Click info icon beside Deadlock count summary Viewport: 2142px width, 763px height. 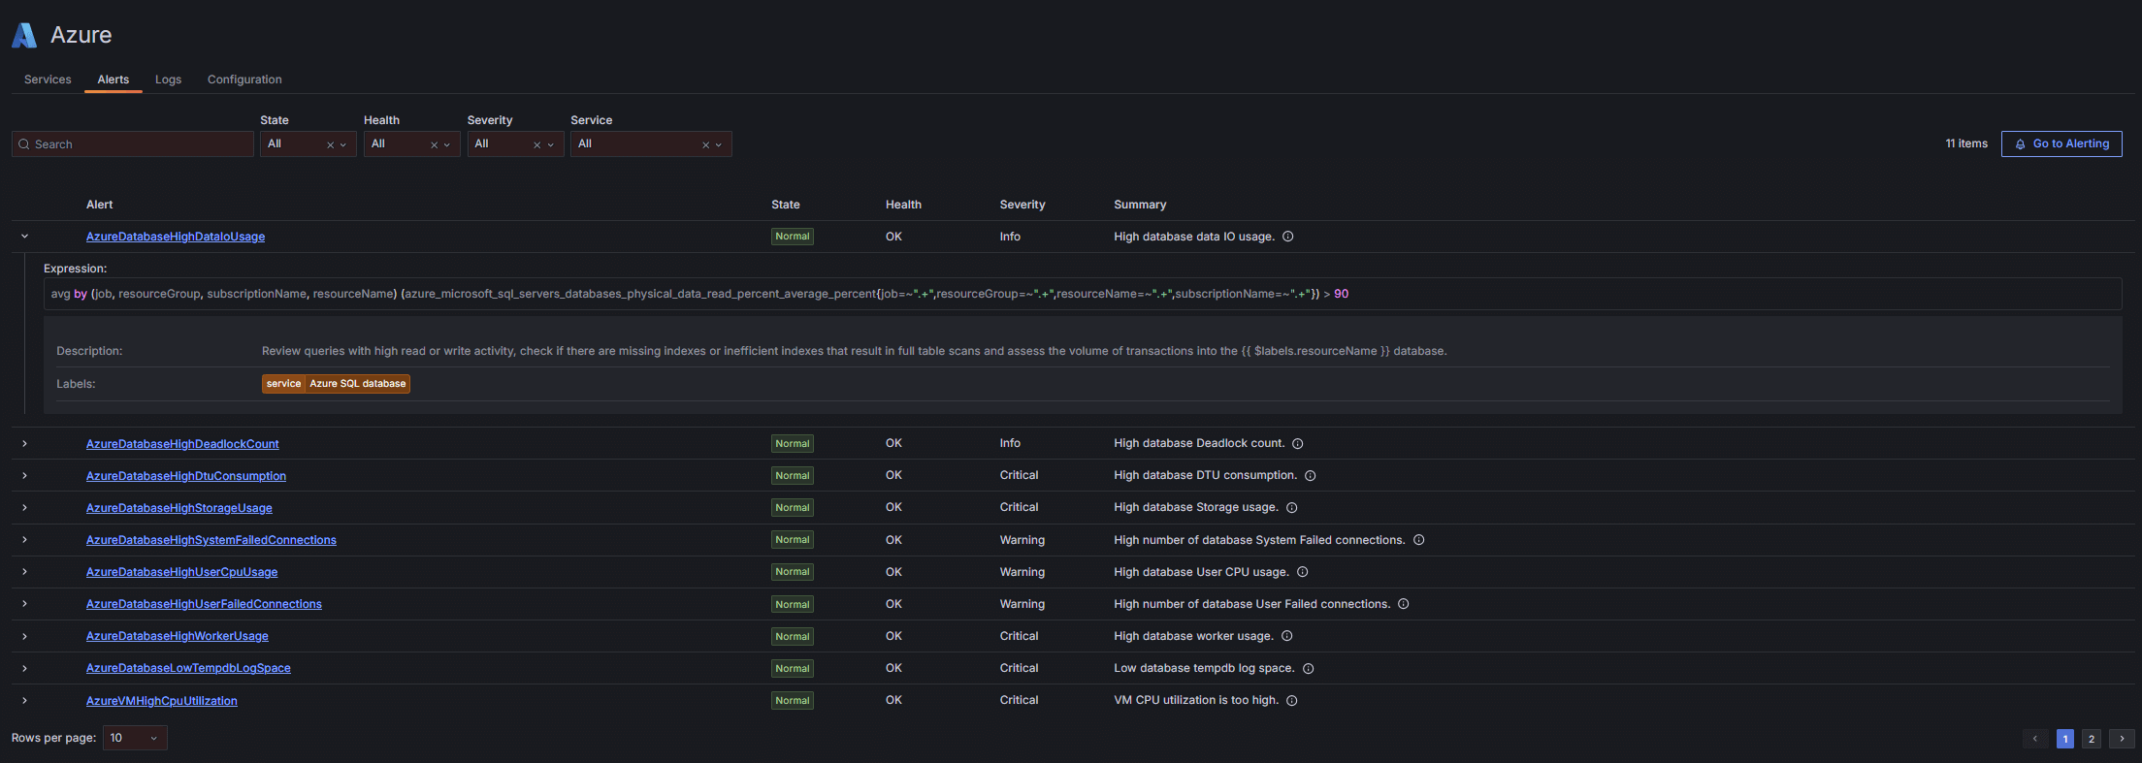click(1298, 444)
